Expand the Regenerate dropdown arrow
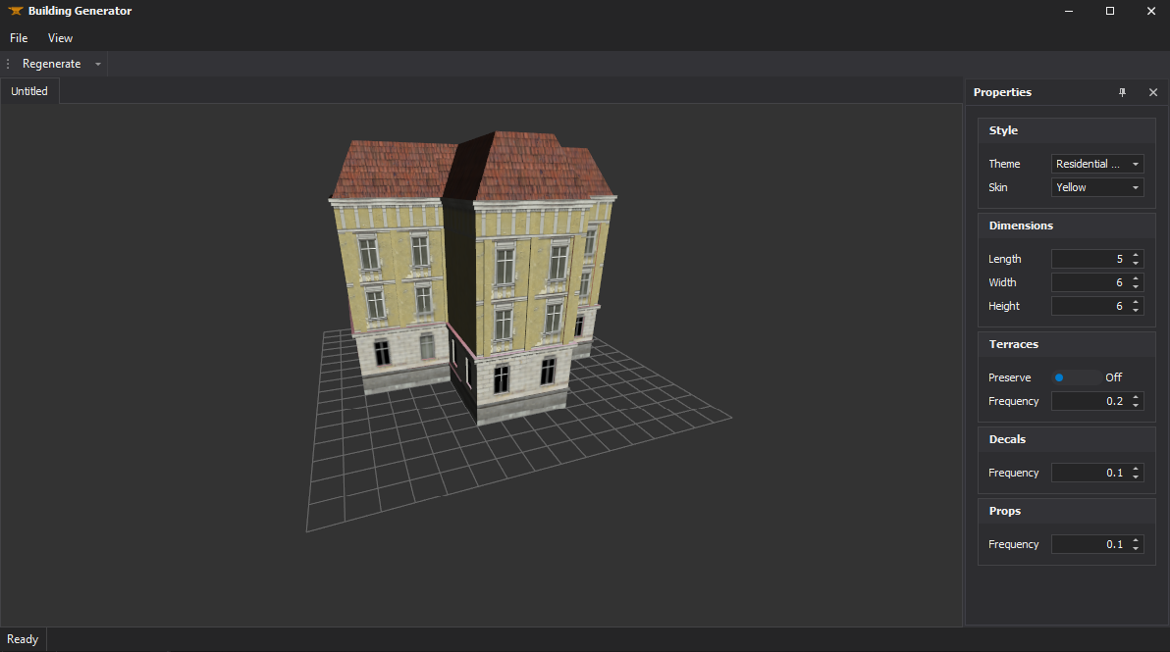The height and width of the screenshot is (652, 1170). click(x=97, y=63)
